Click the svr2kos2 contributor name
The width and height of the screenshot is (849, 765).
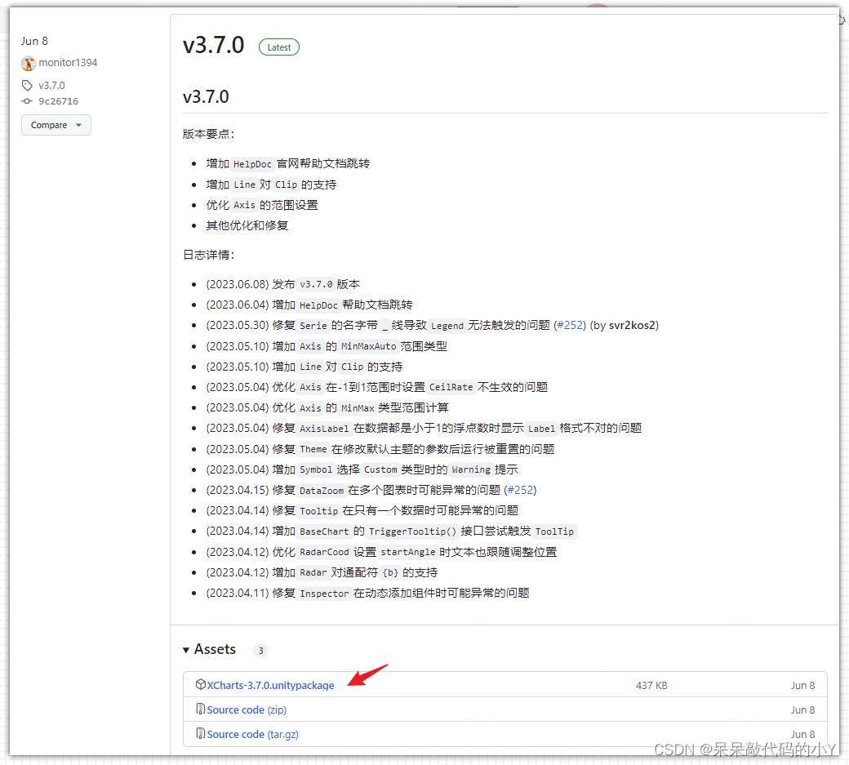click(632, 326)
